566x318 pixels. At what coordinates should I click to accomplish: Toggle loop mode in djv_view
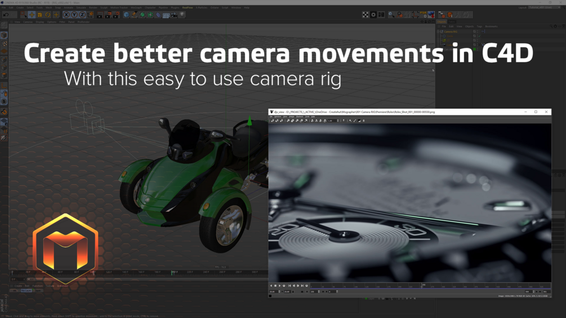pos(284,285)
